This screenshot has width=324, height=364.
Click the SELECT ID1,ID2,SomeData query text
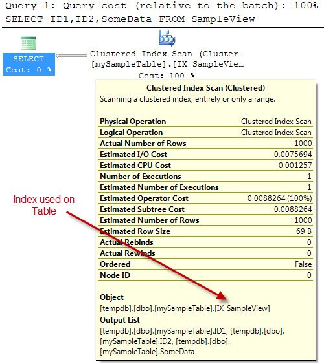(x=130, y=19)
